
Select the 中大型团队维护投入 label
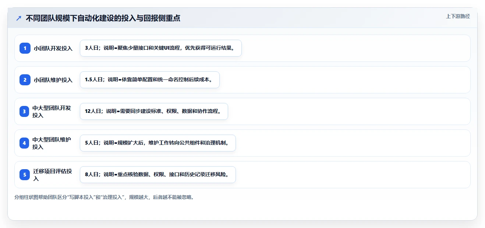point(52,143)
